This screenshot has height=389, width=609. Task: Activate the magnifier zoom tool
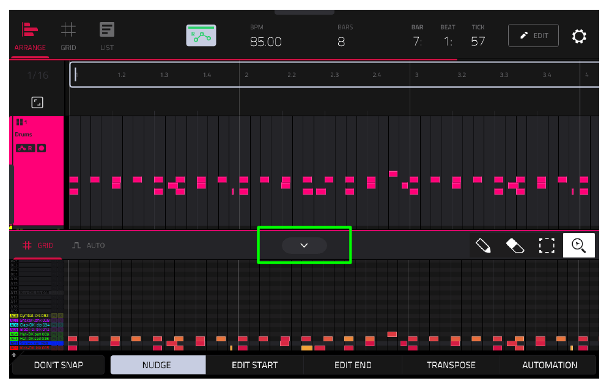tap(578, 246)
